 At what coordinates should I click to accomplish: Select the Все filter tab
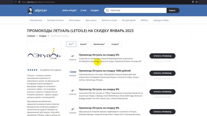coord(71,44)
